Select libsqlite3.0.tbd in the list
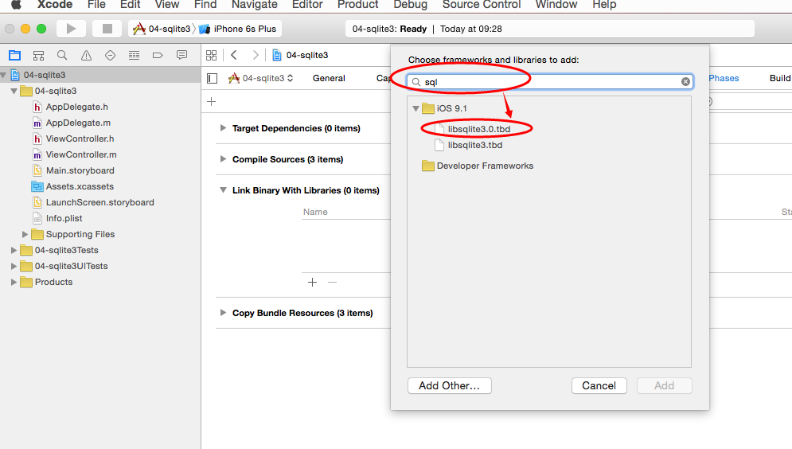This screenshot has height=449, width=792. pos(479,129)
